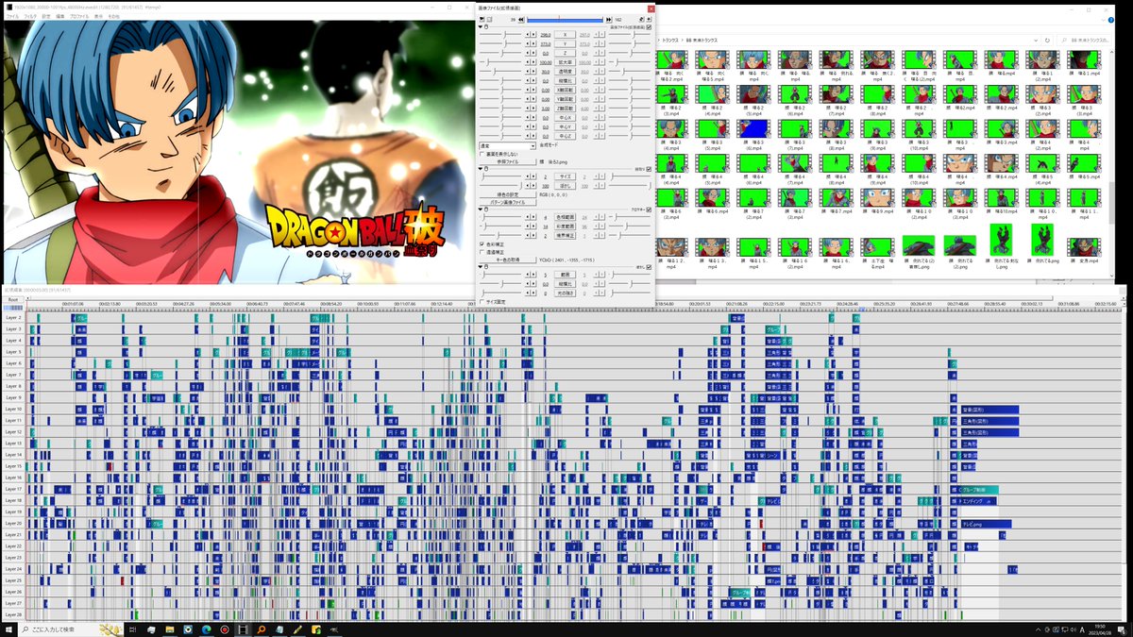
Task: Toggle the Layer 27 header visibility
Action: tap(14, 603)
